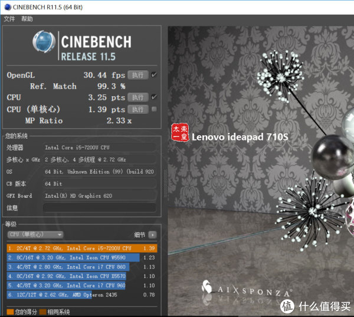
Task: Click the 信息 input field
Action: point(100,208)
